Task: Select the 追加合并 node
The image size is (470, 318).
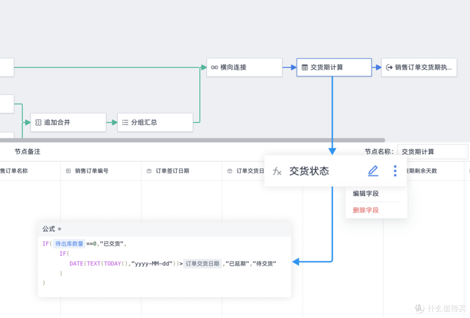Action: 68,122
